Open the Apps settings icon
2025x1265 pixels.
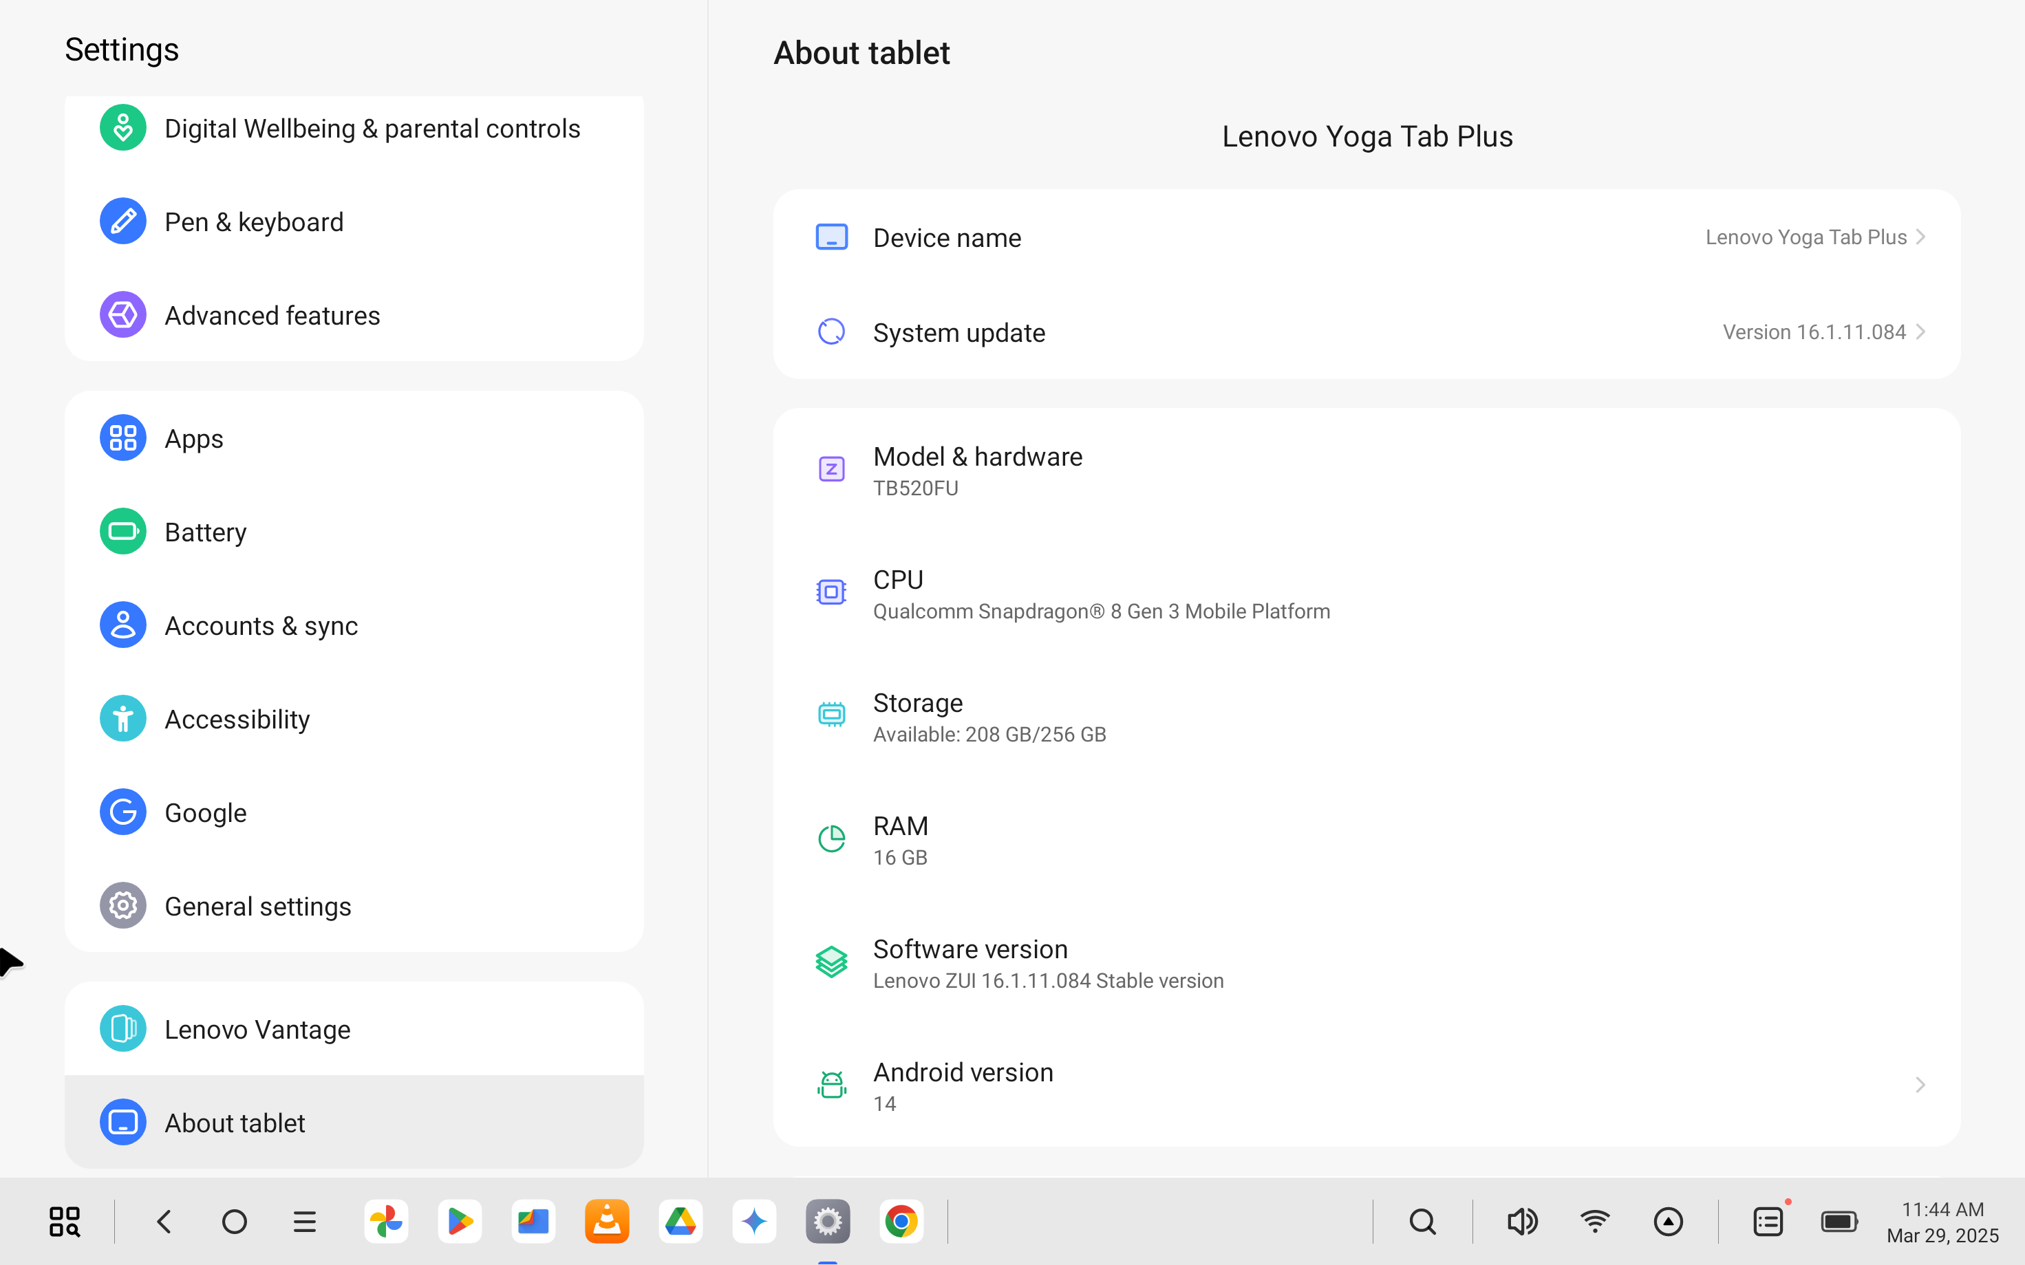tap(123, 437)
